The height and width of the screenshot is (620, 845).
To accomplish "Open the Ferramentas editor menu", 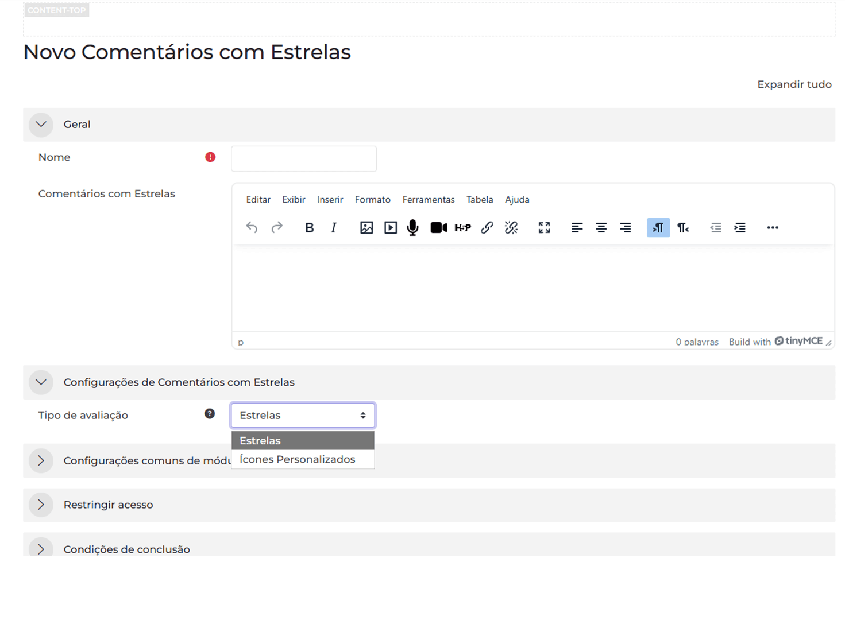I will click(x=428, y=200).
